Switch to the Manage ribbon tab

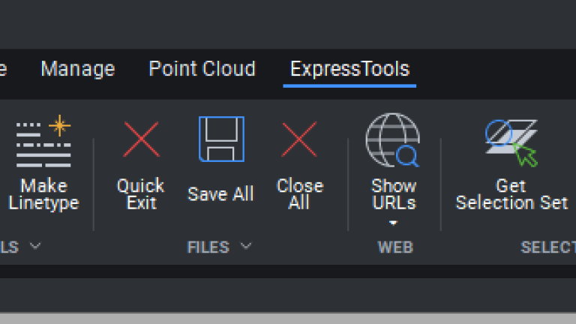(x=78, y=69)
